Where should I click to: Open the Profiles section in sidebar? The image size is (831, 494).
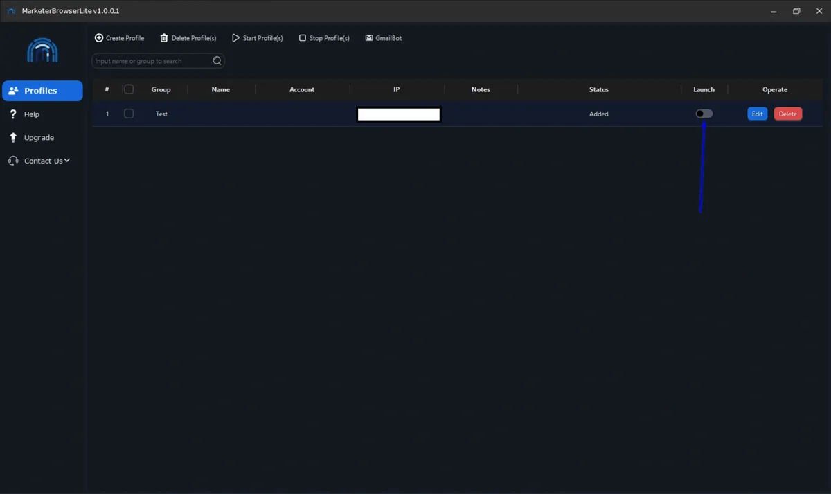(x=42, y=91)
